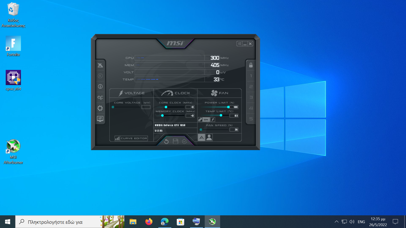
Task: Click the Kombustor stress test K icon
Action: (100, 76)
